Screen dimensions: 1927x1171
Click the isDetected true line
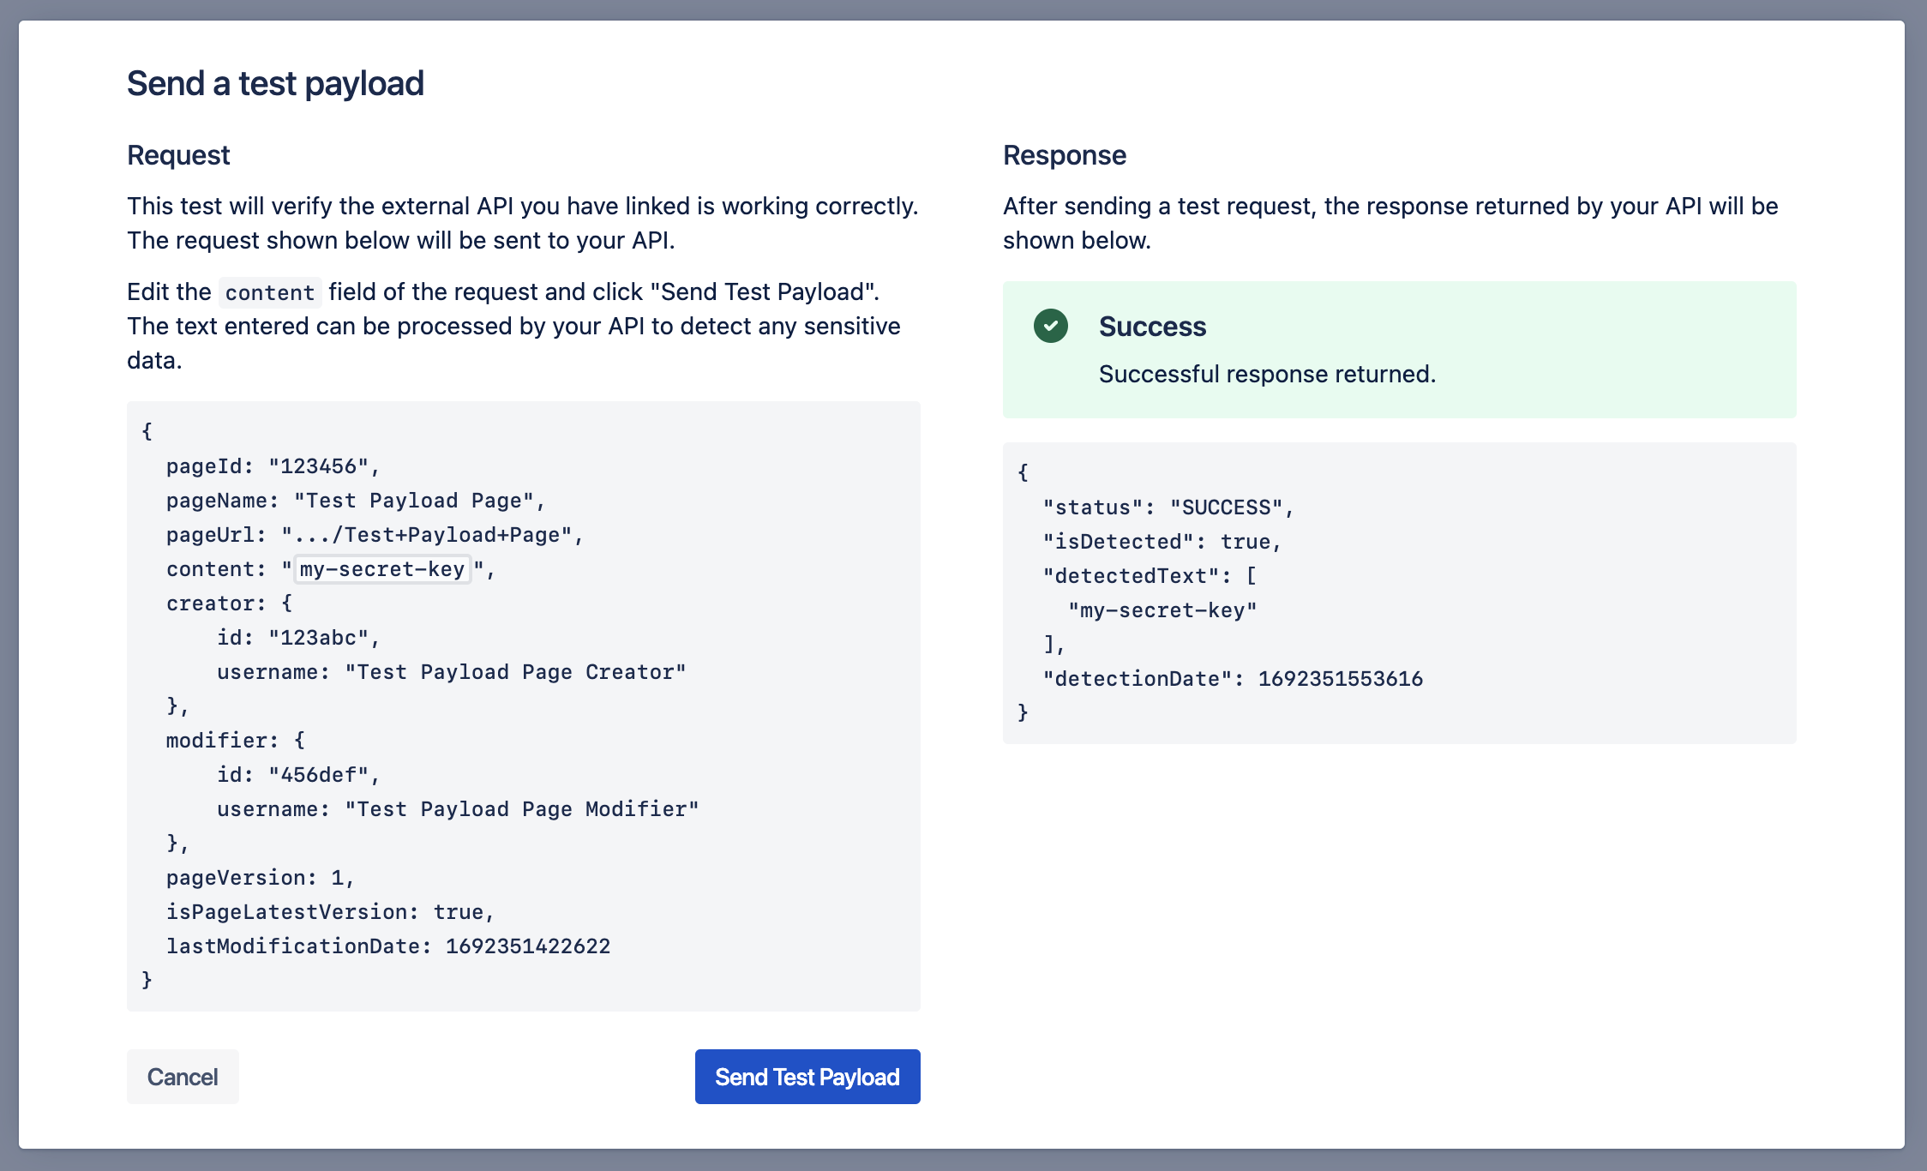[1162, 542]
